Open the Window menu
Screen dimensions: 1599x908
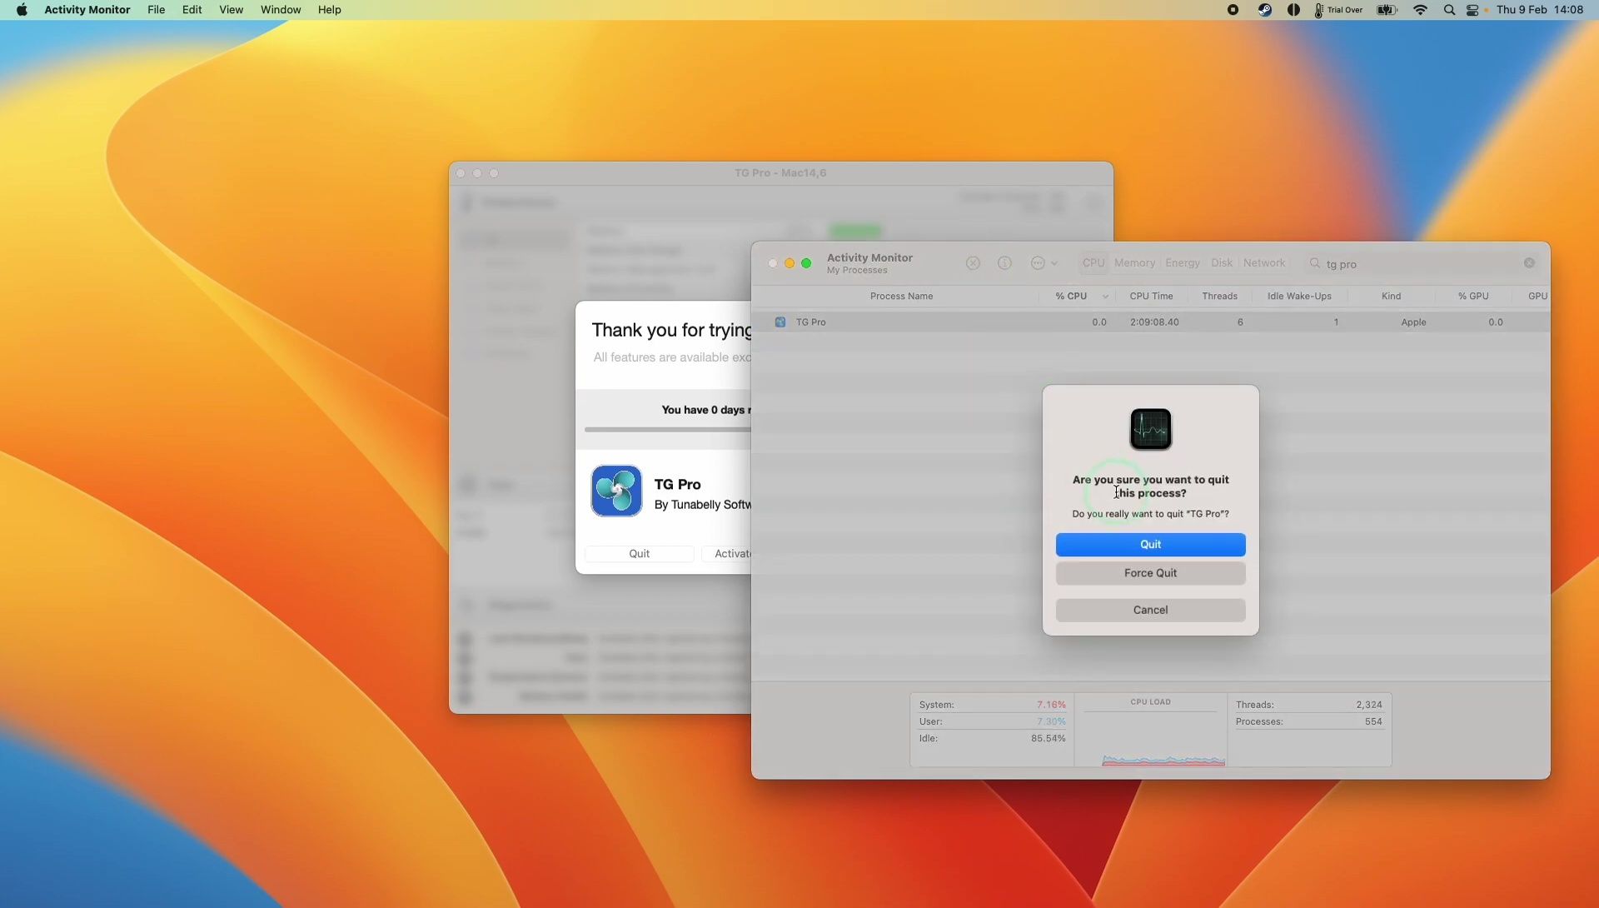point(280,10)
